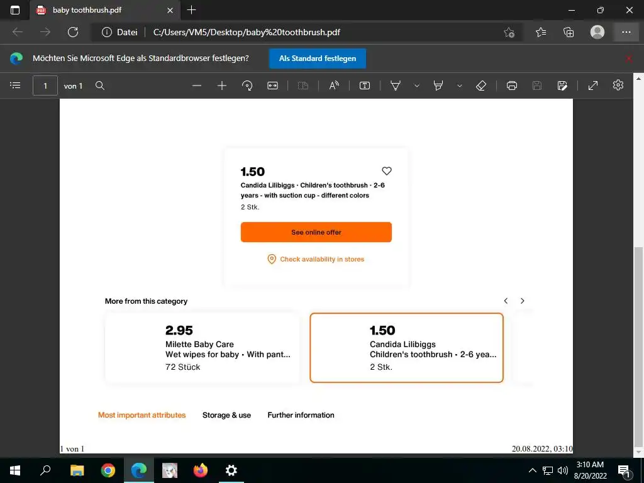Expand the Highlight color options dropdown
Screen dimensions: 644x483
pyautogui.click(x=460, y=86)
